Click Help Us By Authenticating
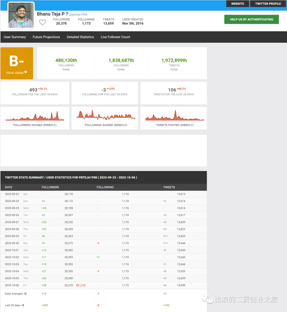Image resolution: width=287 pixels, height=312 pixels. 251,19
